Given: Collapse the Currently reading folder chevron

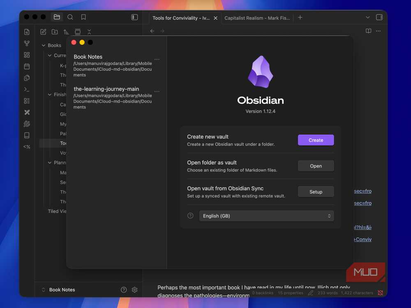Looking at the screenshot, I should 50,55.
